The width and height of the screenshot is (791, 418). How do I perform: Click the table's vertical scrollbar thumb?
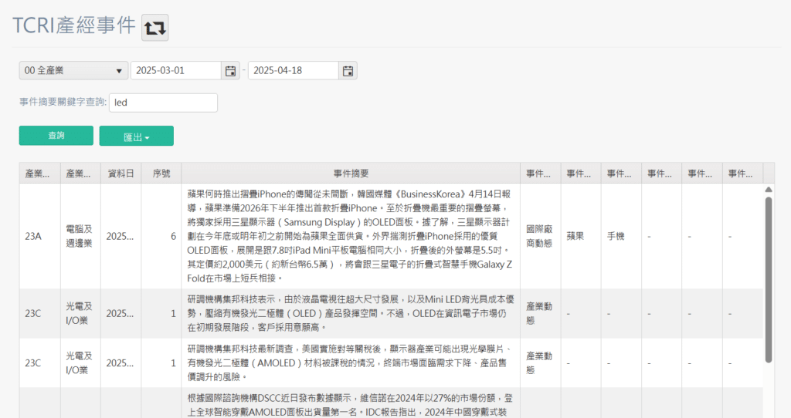tap(769, 279)
